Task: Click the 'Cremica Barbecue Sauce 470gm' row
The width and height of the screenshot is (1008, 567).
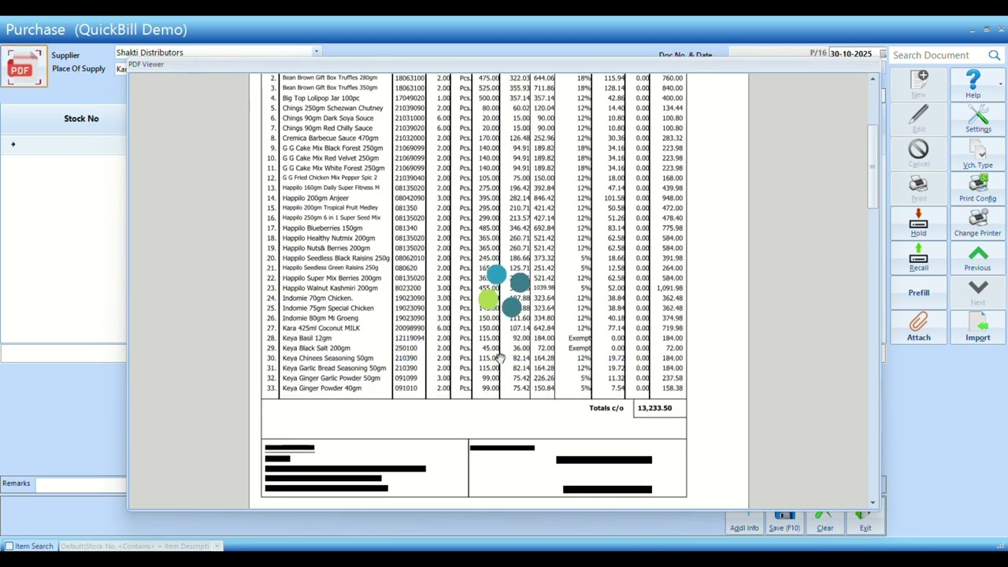Action: pos(476,138)
